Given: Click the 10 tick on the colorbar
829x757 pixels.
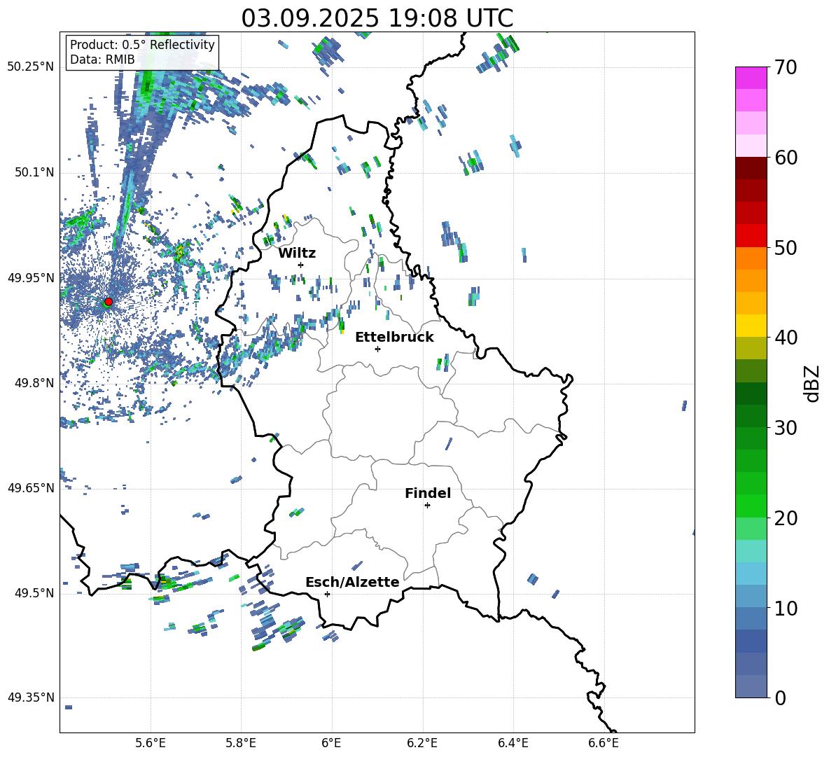Looking at the screenshot, I should 786,608.
